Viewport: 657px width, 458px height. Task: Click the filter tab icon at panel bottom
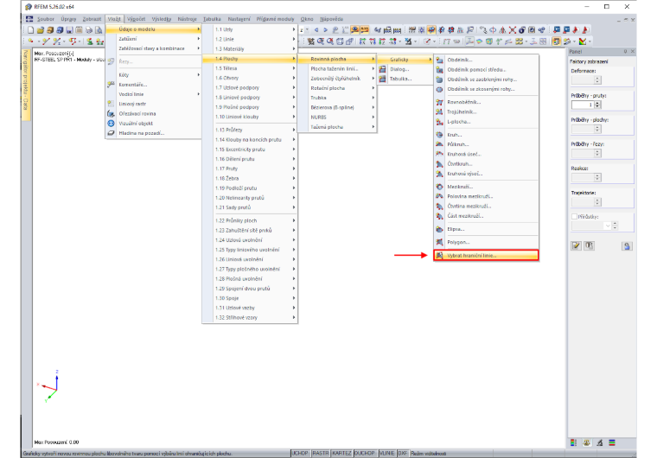[600, 442]
